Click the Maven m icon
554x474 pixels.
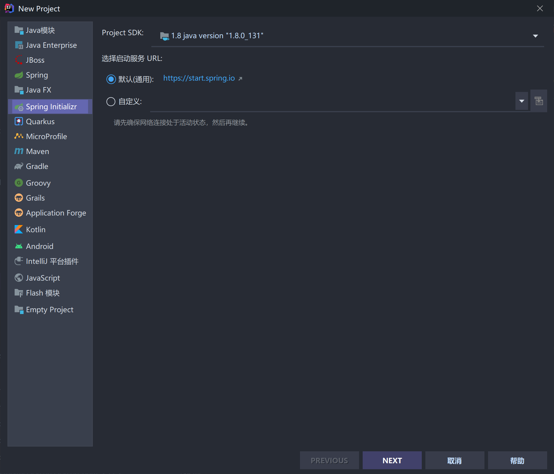pos(19,151)
